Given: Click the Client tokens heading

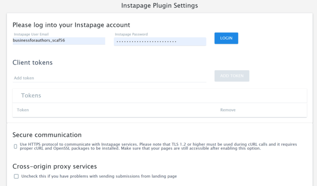Looking at the screenshot, I should pyautogui.click(x=33, y=63).
